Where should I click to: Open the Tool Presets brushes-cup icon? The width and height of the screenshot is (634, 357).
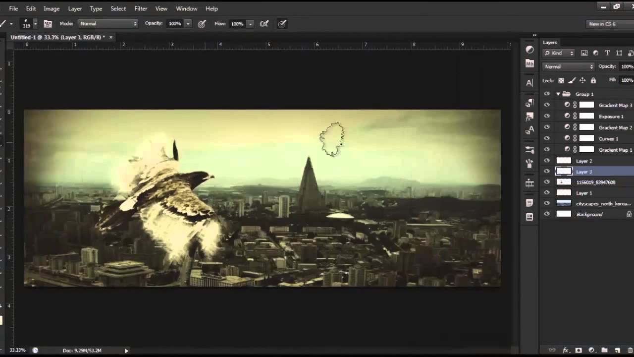pos(529,163)
